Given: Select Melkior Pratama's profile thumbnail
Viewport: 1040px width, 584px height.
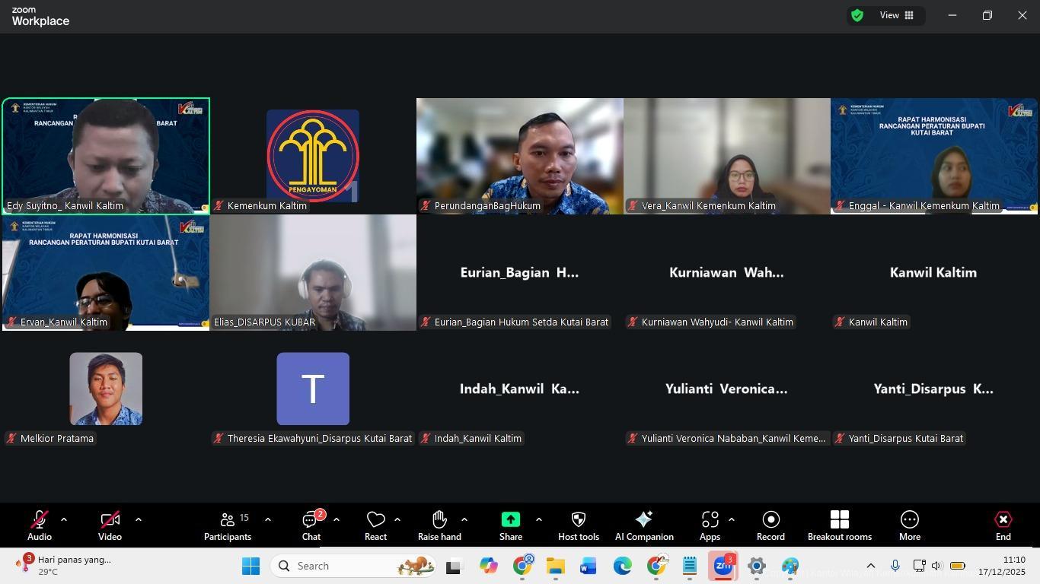Looking at the screenshot, I should coord(106,389).
